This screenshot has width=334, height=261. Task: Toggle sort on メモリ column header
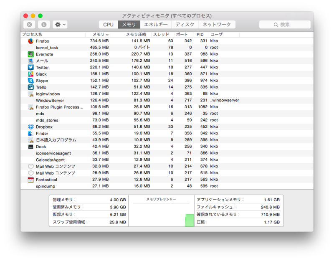click(98, 34)
